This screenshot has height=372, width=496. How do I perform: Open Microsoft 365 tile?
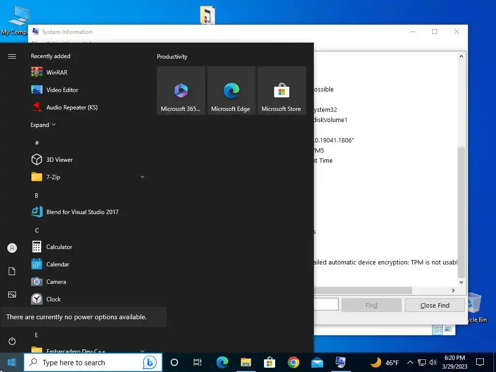coord(181,91)
